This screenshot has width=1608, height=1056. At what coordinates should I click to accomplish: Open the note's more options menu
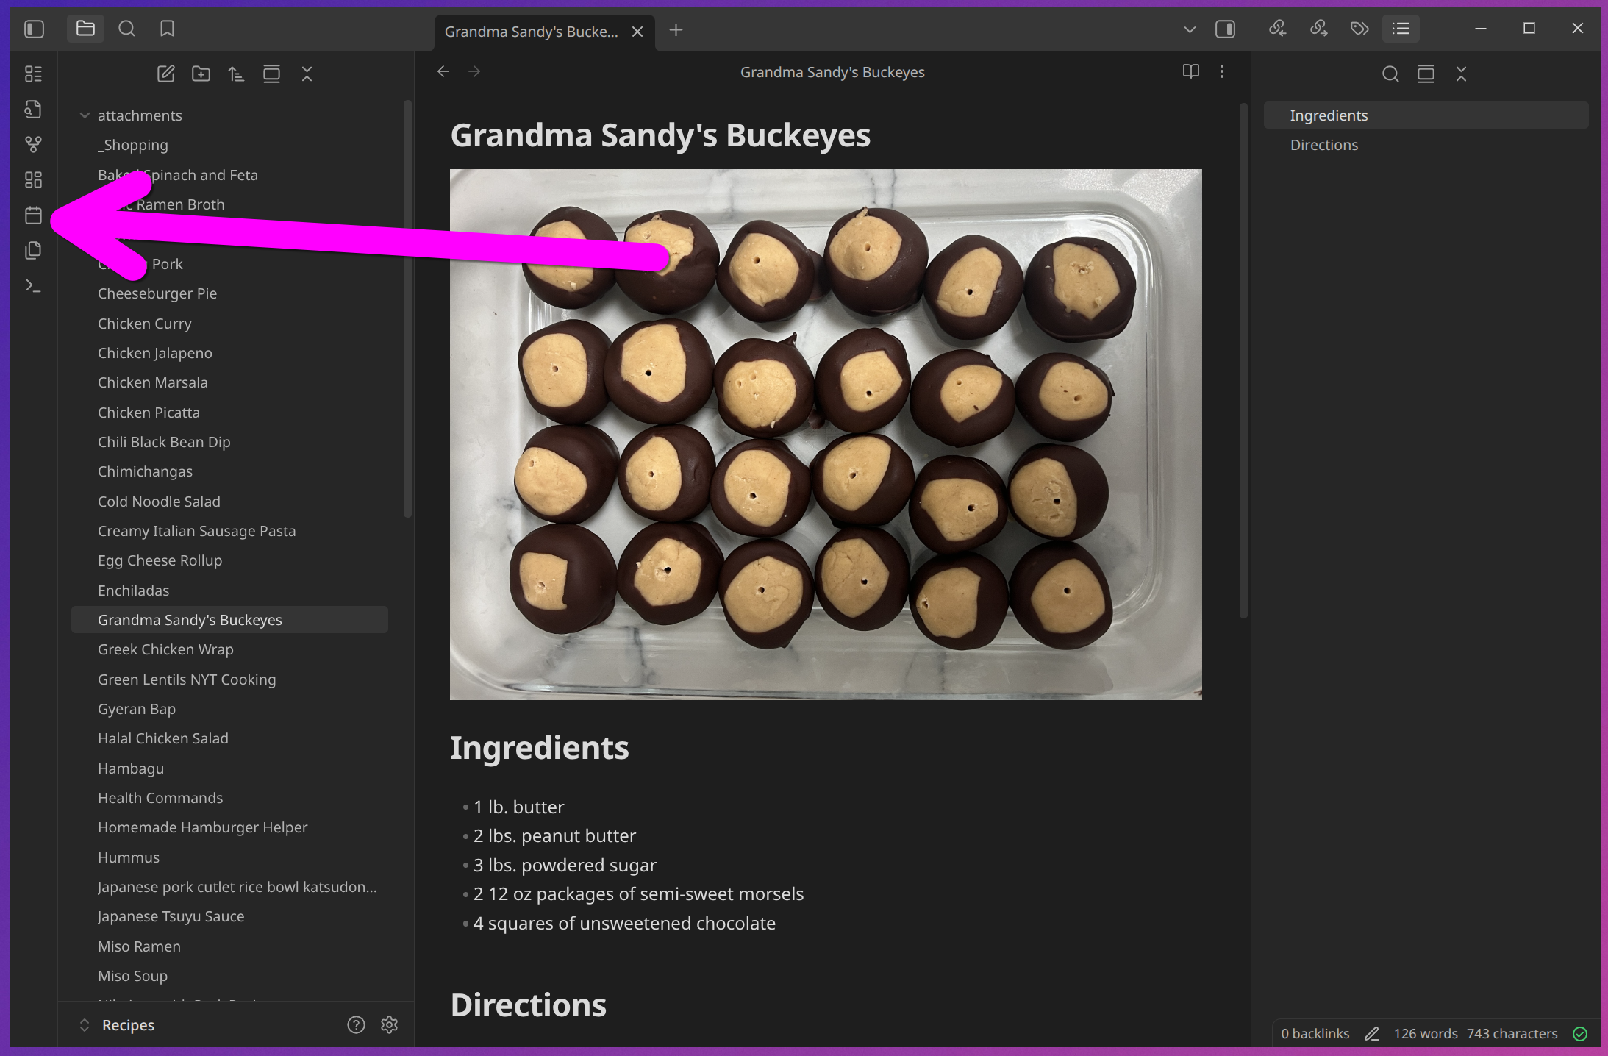click(1222, 71)
